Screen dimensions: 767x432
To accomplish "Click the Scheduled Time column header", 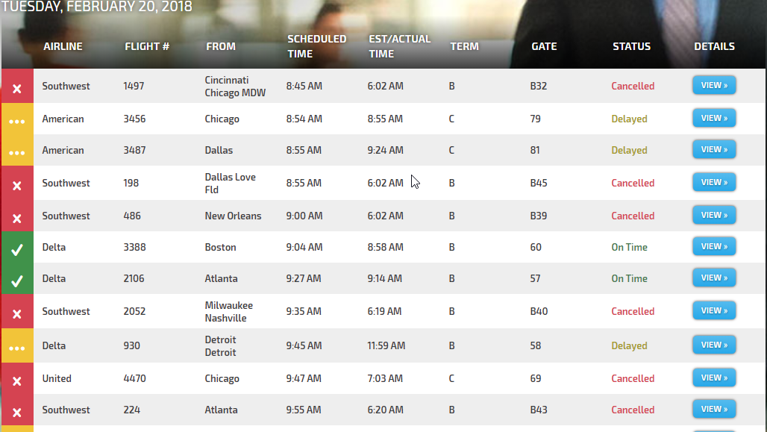I will [x=316, y=46].
